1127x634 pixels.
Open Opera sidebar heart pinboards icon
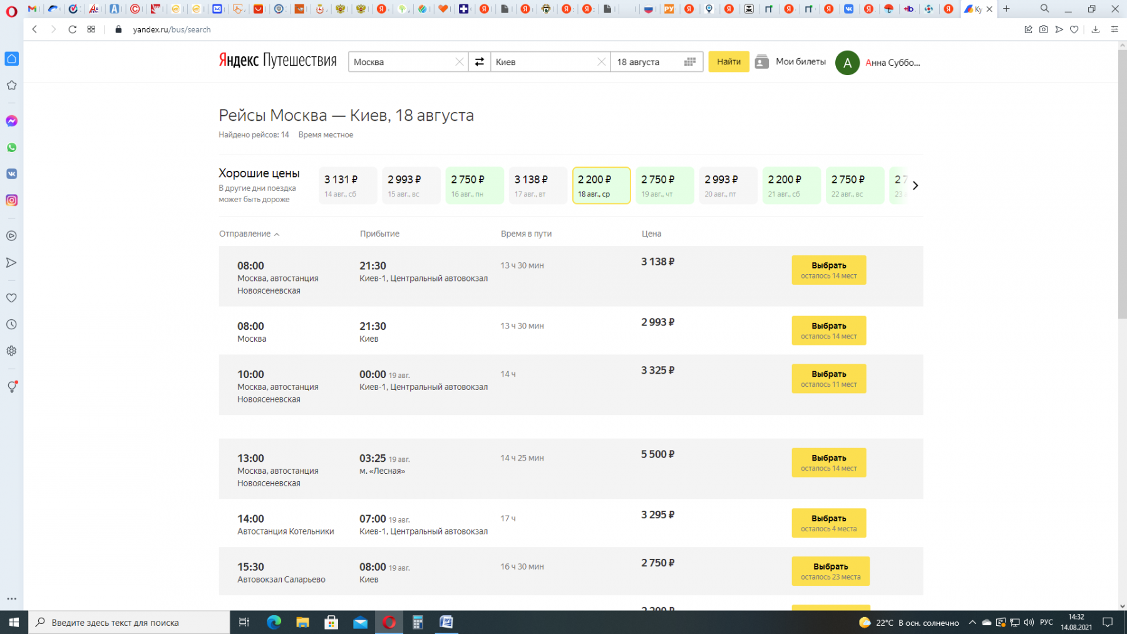[12, 298]
